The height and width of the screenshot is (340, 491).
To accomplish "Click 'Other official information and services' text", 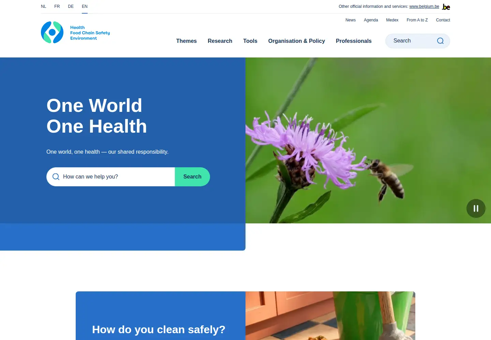I will tap(373, 6).
